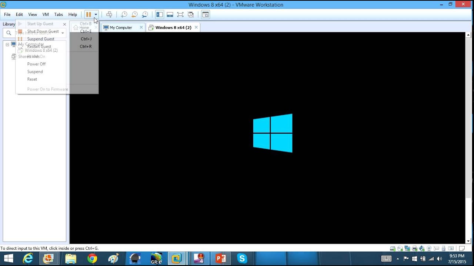The height and width of the screenshot is (266, 474).
Task: Open the VM menu
Action: 46,14
